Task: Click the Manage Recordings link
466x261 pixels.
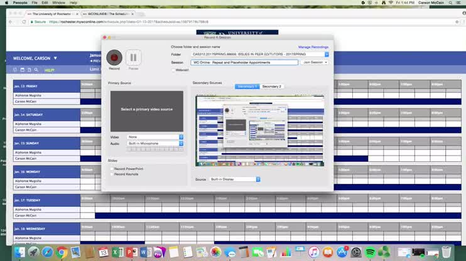Action: pyautogui.click(x=313, y=47)
